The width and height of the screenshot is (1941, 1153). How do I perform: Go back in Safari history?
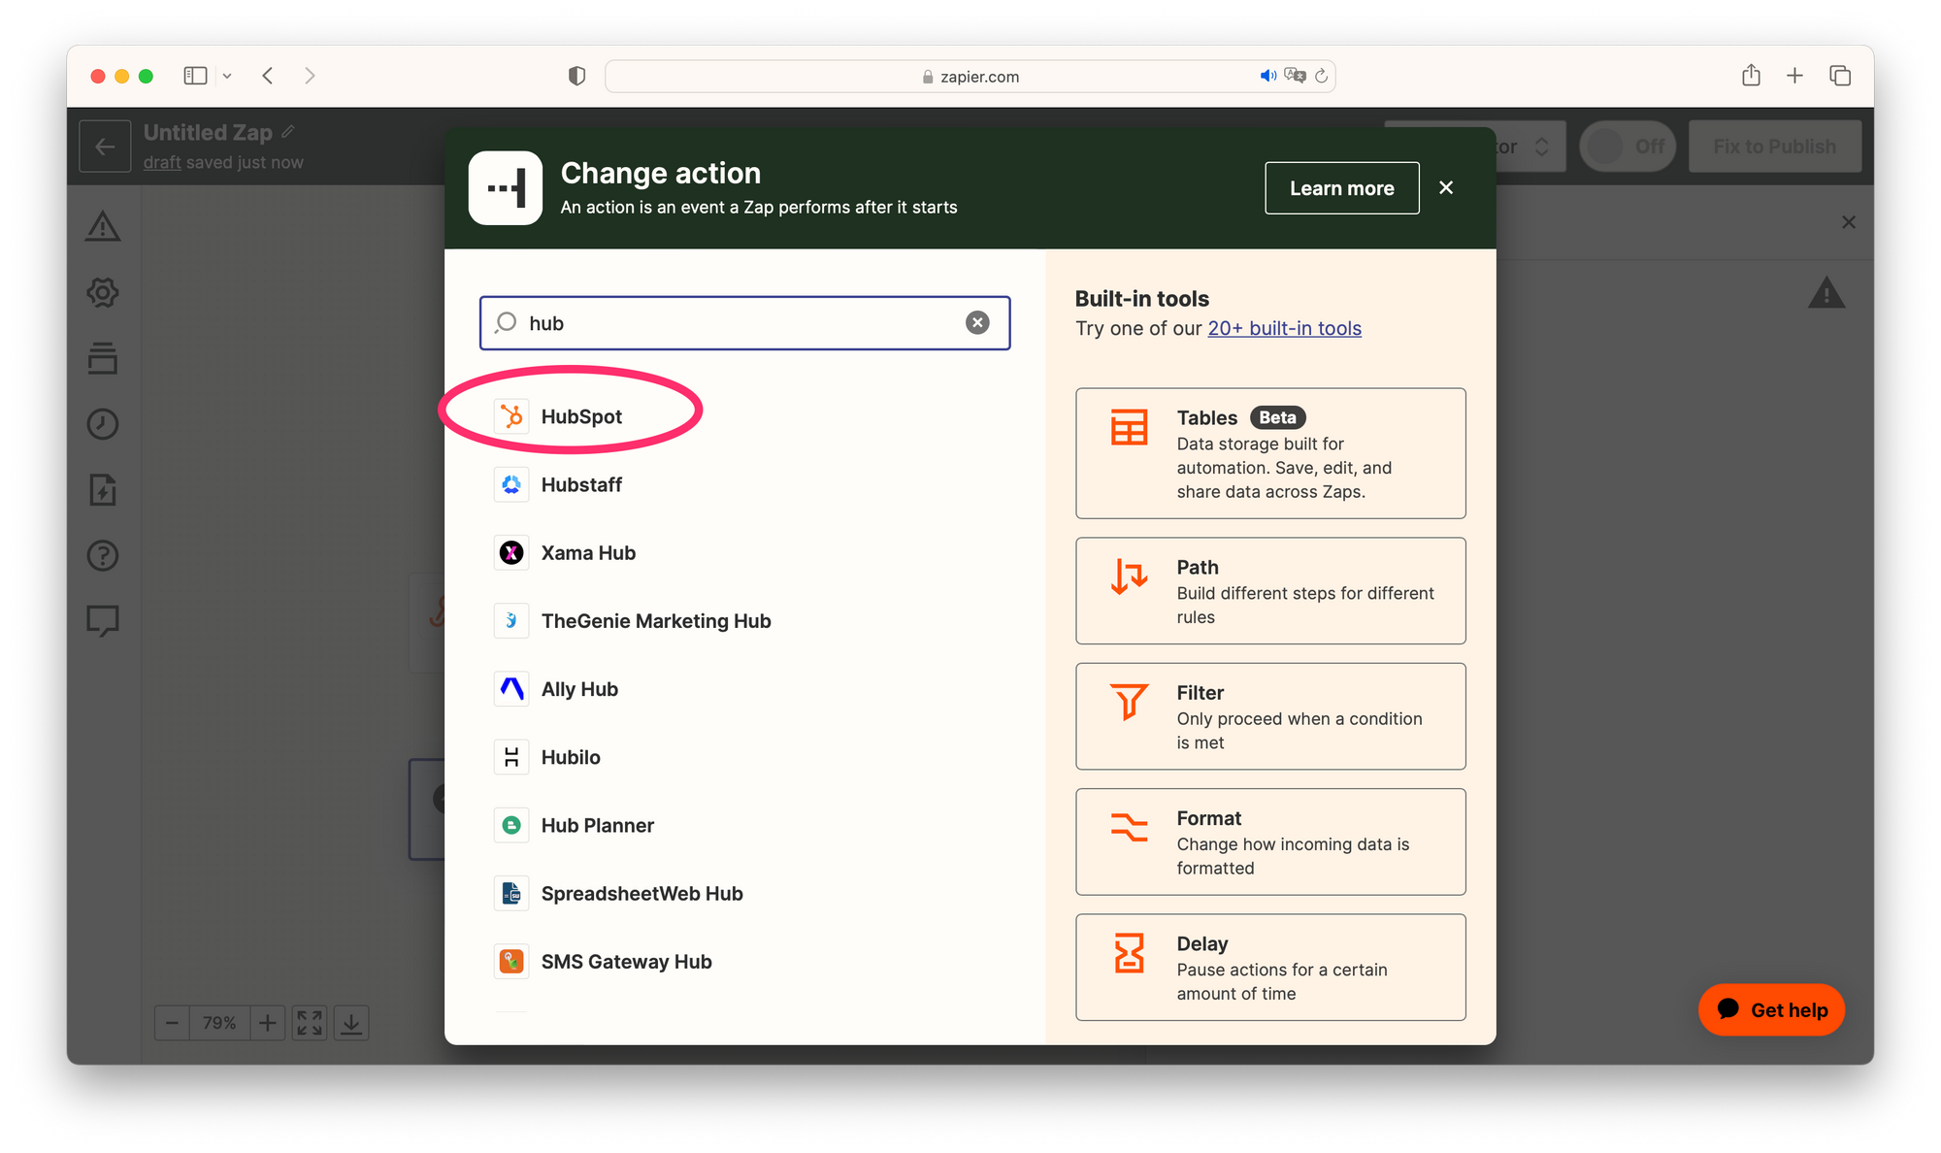[x=268, y=76]
